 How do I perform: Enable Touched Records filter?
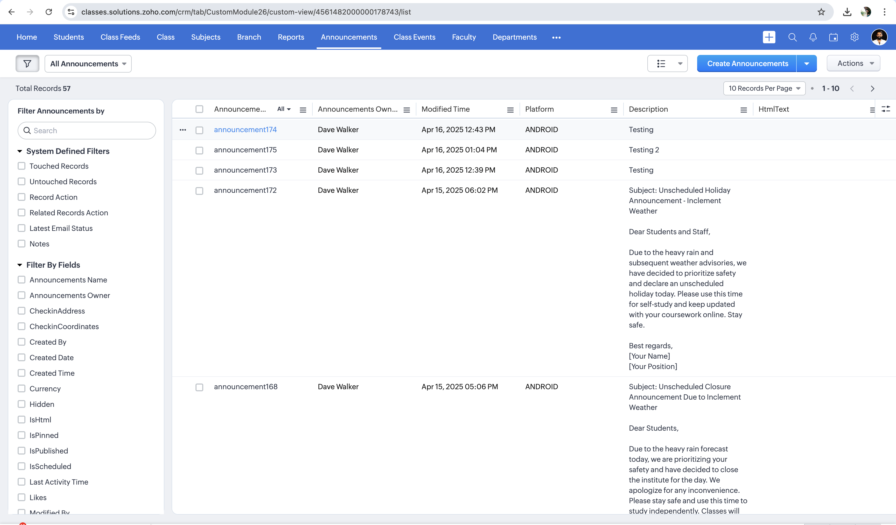tap(22, 166)
